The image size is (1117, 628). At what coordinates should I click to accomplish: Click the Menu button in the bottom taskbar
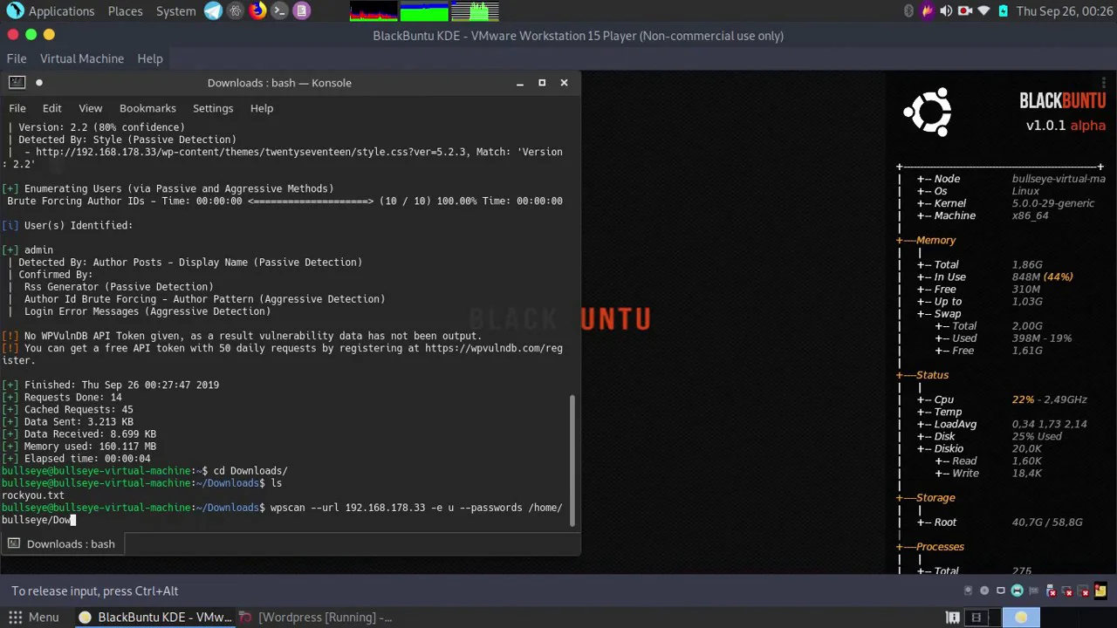(33, 617)
